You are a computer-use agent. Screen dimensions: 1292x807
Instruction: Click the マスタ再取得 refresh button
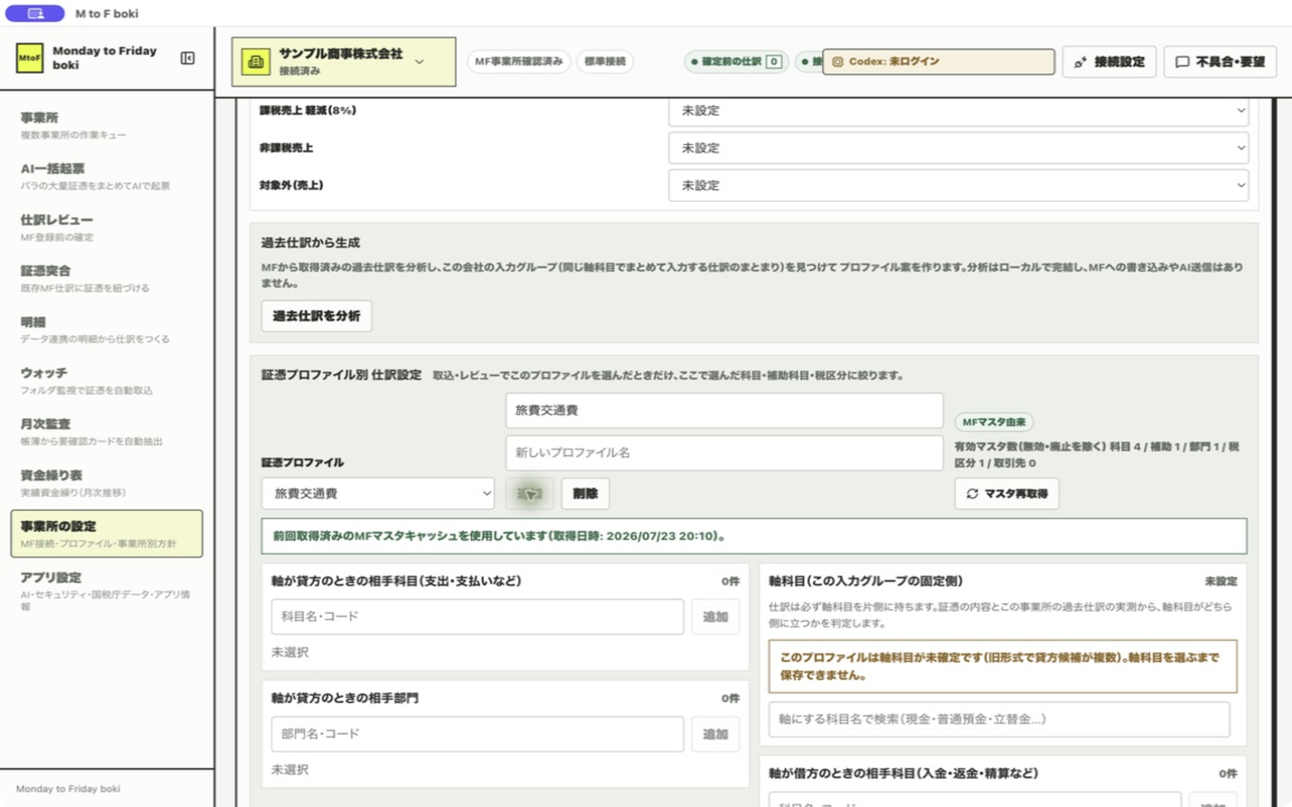[x=1007, y=494]
